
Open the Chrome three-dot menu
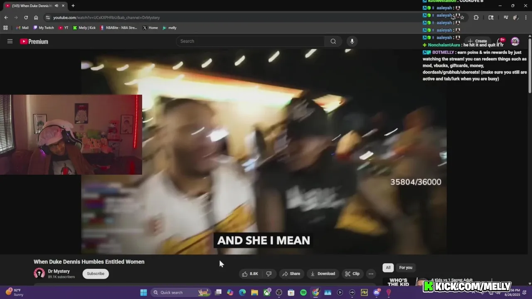point(526,17)
